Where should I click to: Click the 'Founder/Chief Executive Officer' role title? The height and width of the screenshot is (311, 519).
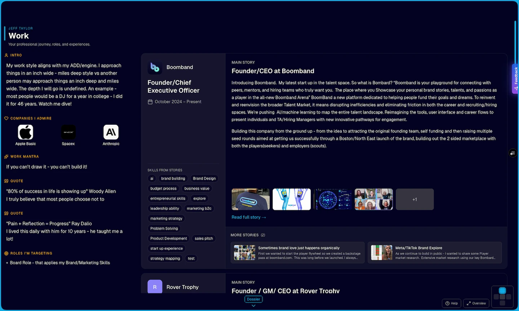click(x=173, y=86)
